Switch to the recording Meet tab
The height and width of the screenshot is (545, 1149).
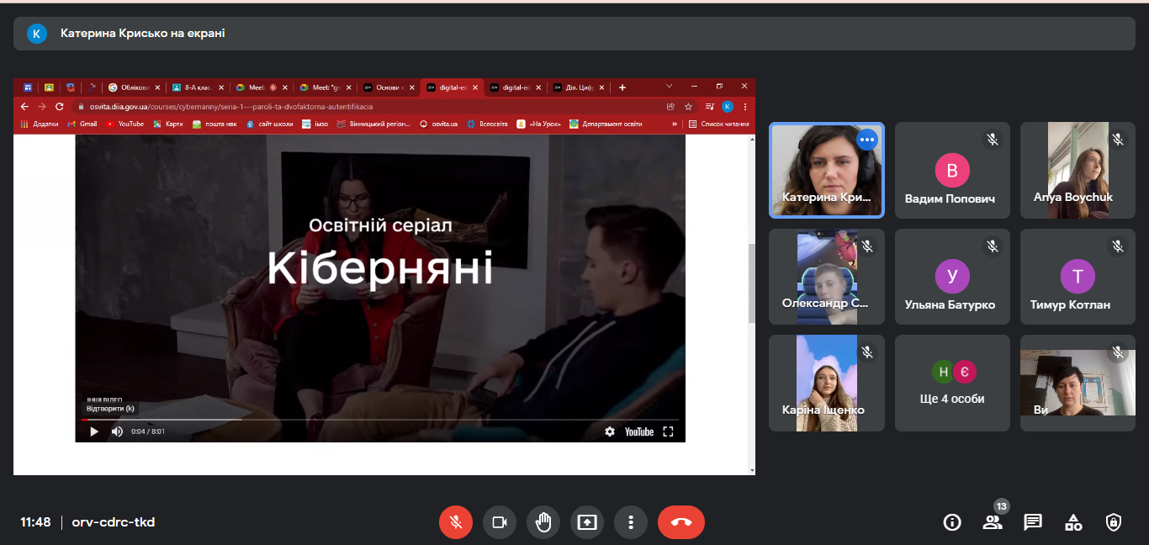262,87
